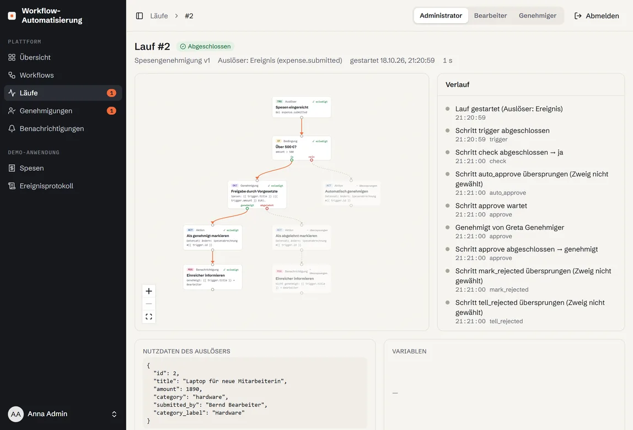633x430 pixels.
Task: Select the Spesen eingereicht trigger node
Action: [302, 107]
